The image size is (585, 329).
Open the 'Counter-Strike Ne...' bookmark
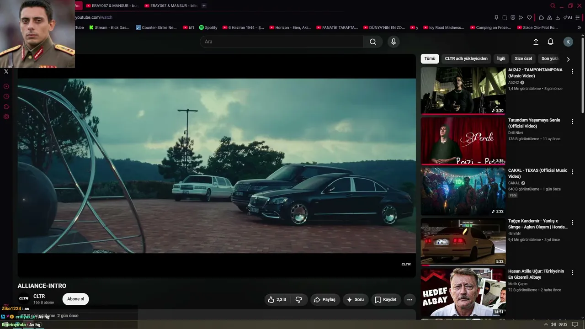click(x=156, y=27)
